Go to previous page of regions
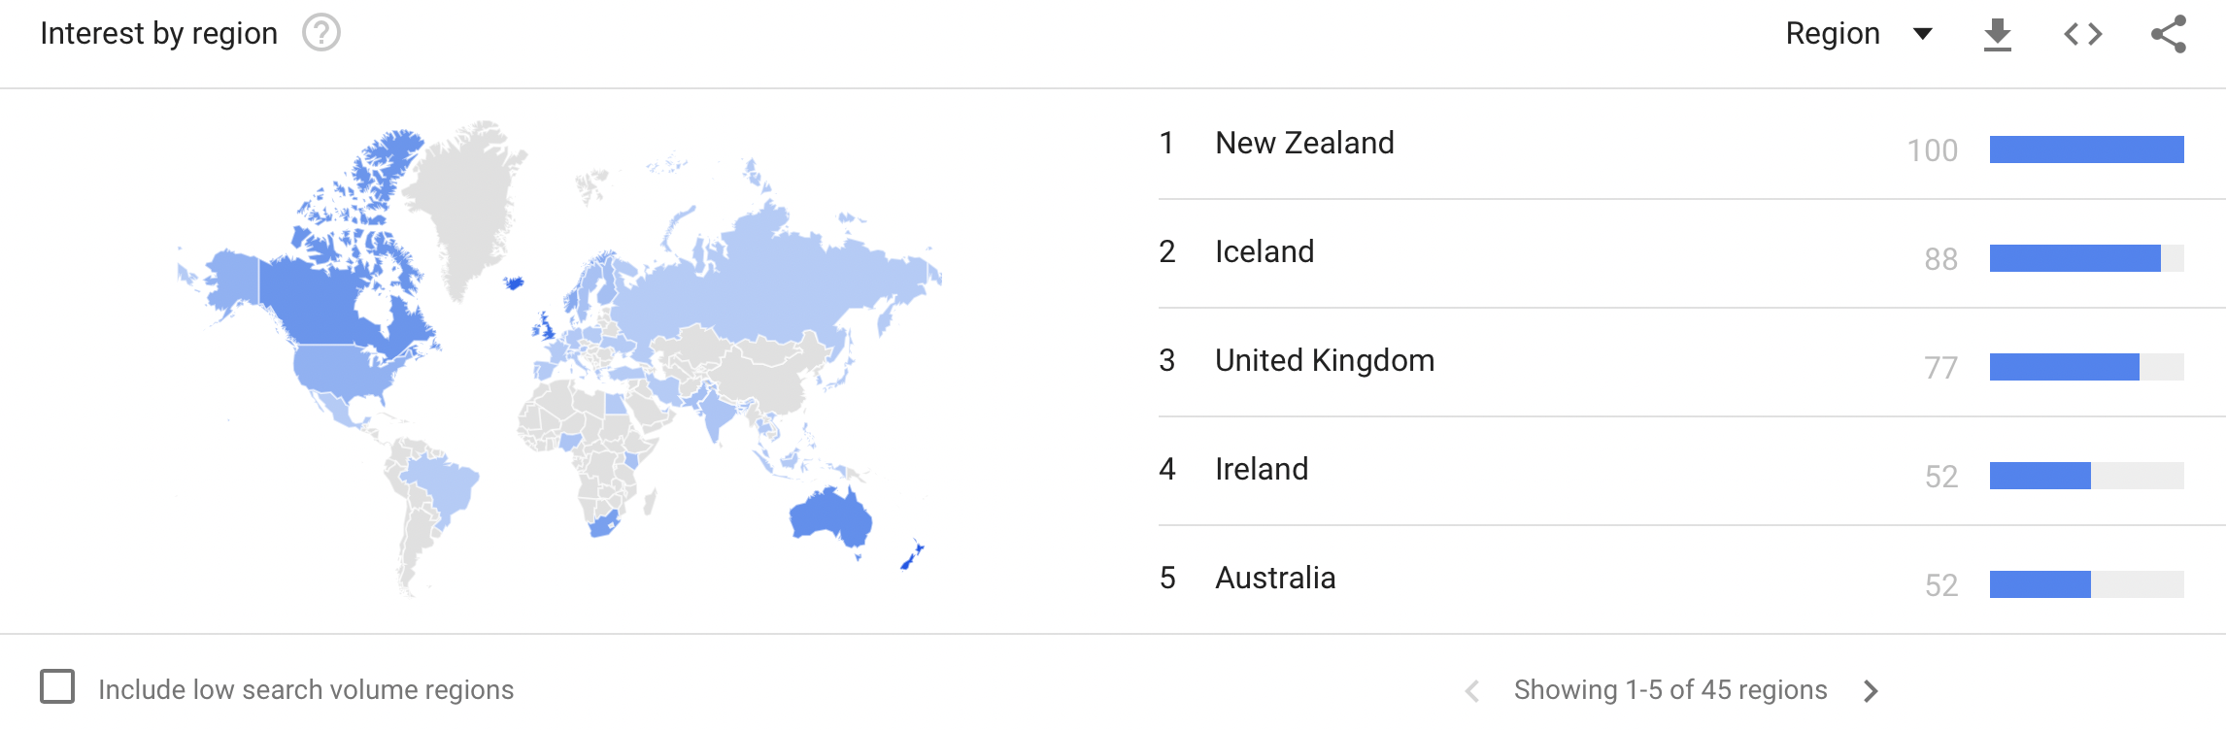The height and width of the screenshot is (730, 2226). 1472,690
